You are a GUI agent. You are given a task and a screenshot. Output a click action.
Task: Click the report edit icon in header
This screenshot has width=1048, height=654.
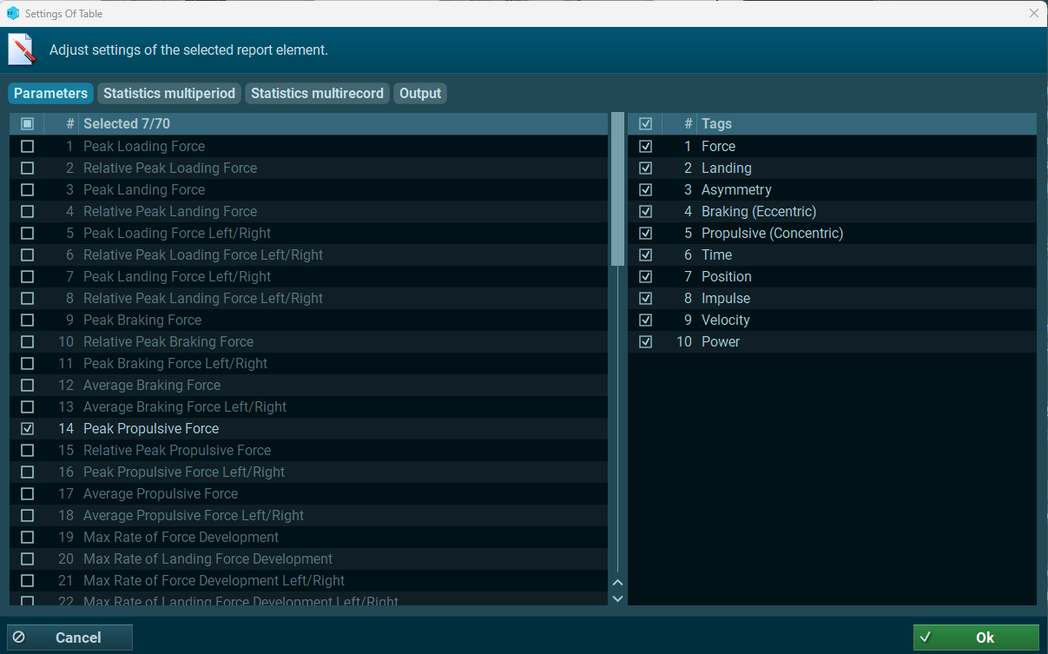[22, 50]
